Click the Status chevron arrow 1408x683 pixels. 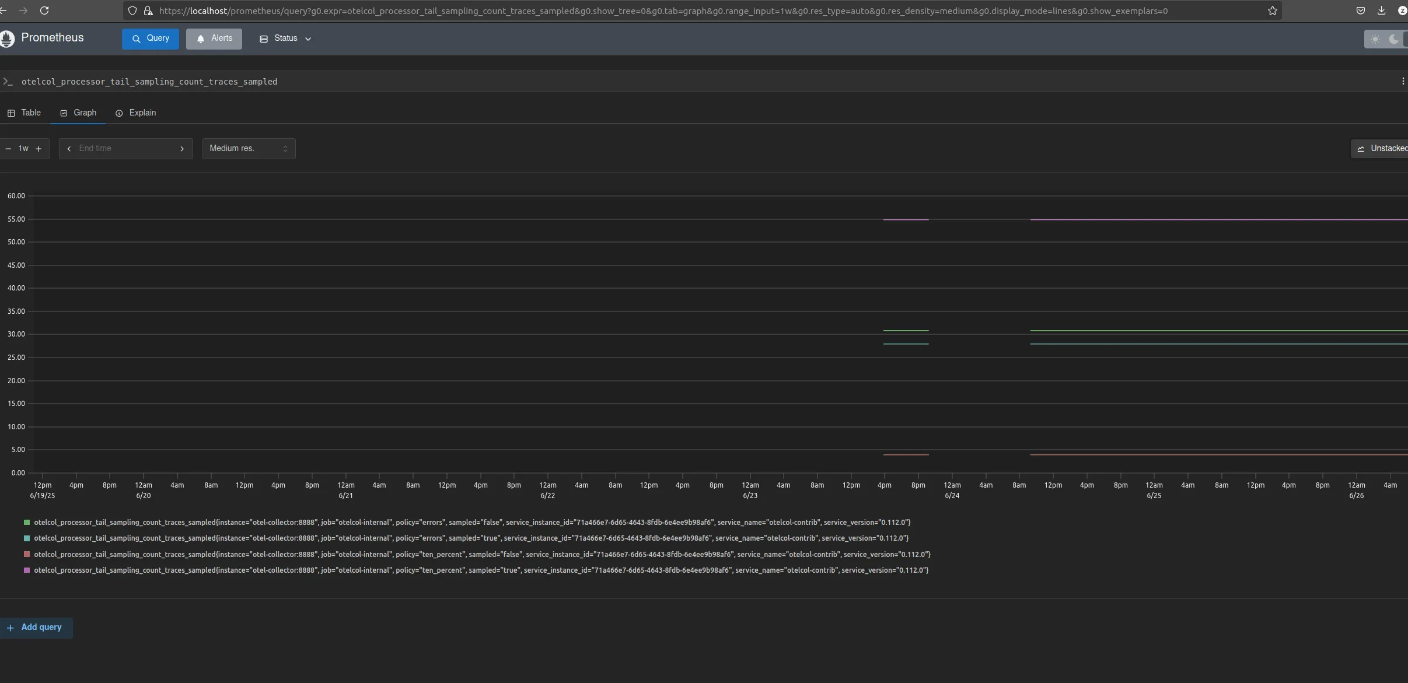(x=308, y=39)
